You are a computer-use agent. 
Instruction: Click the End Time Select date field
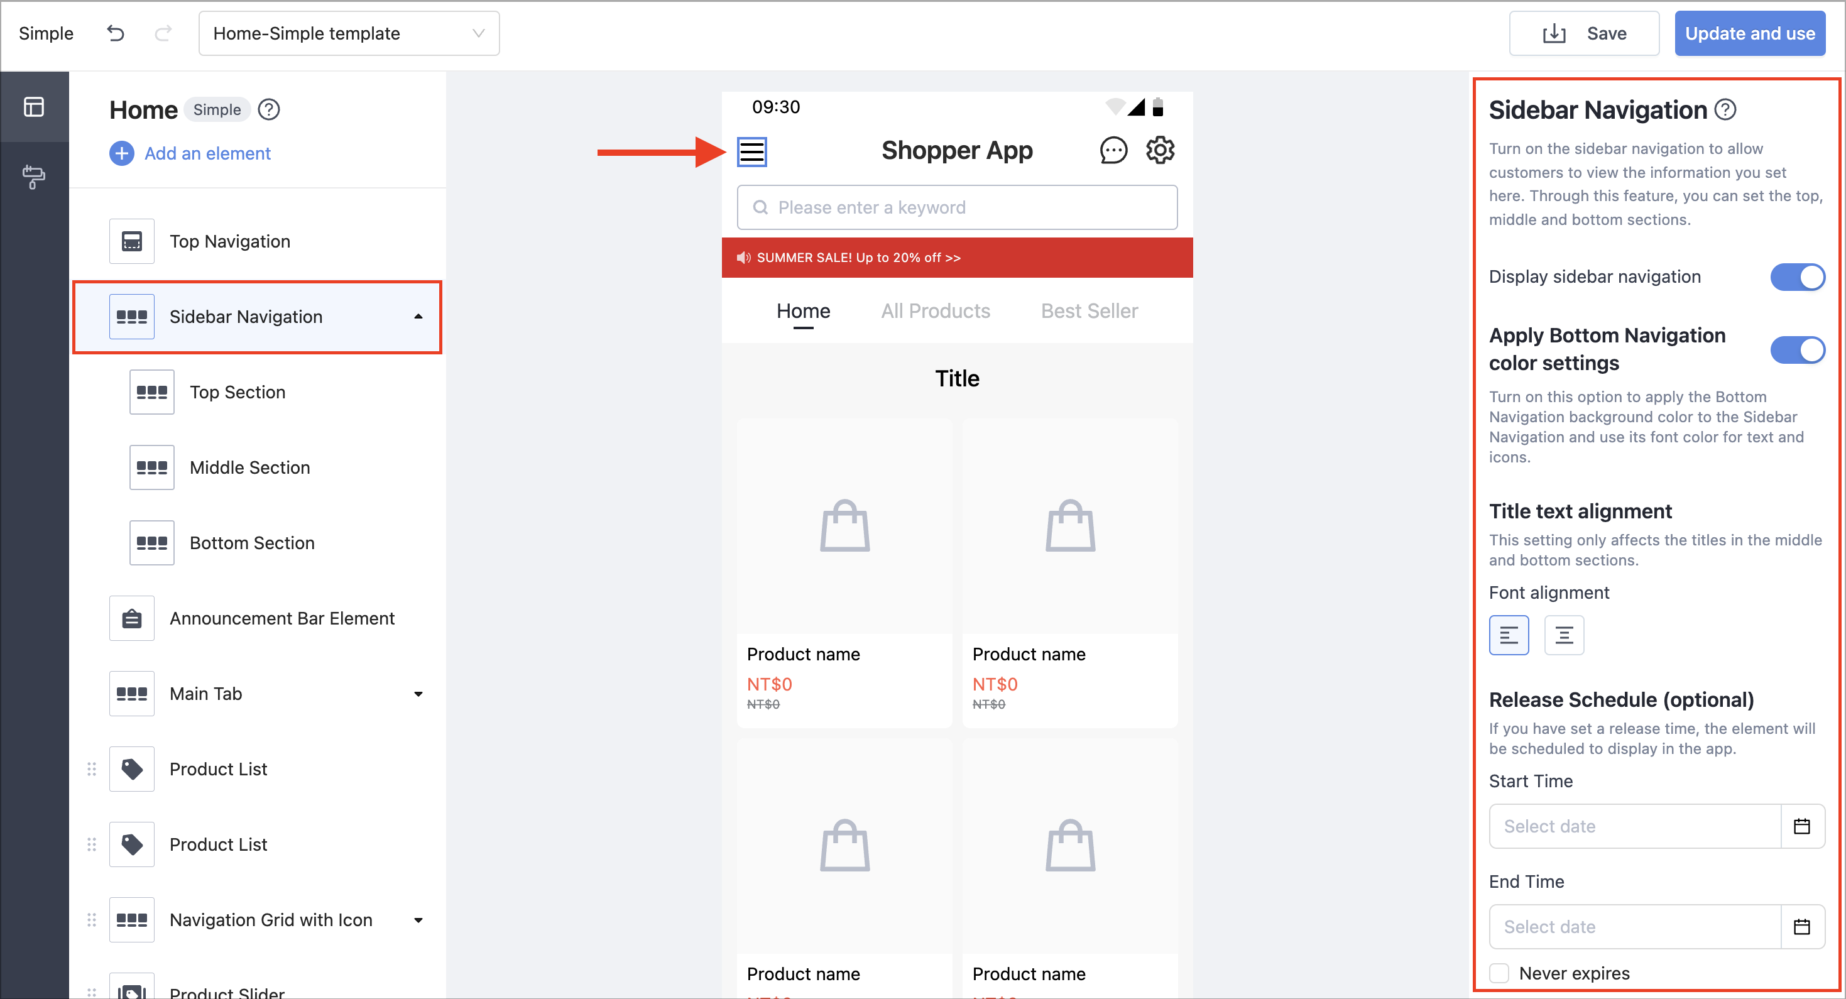(x=1636, y=927)
